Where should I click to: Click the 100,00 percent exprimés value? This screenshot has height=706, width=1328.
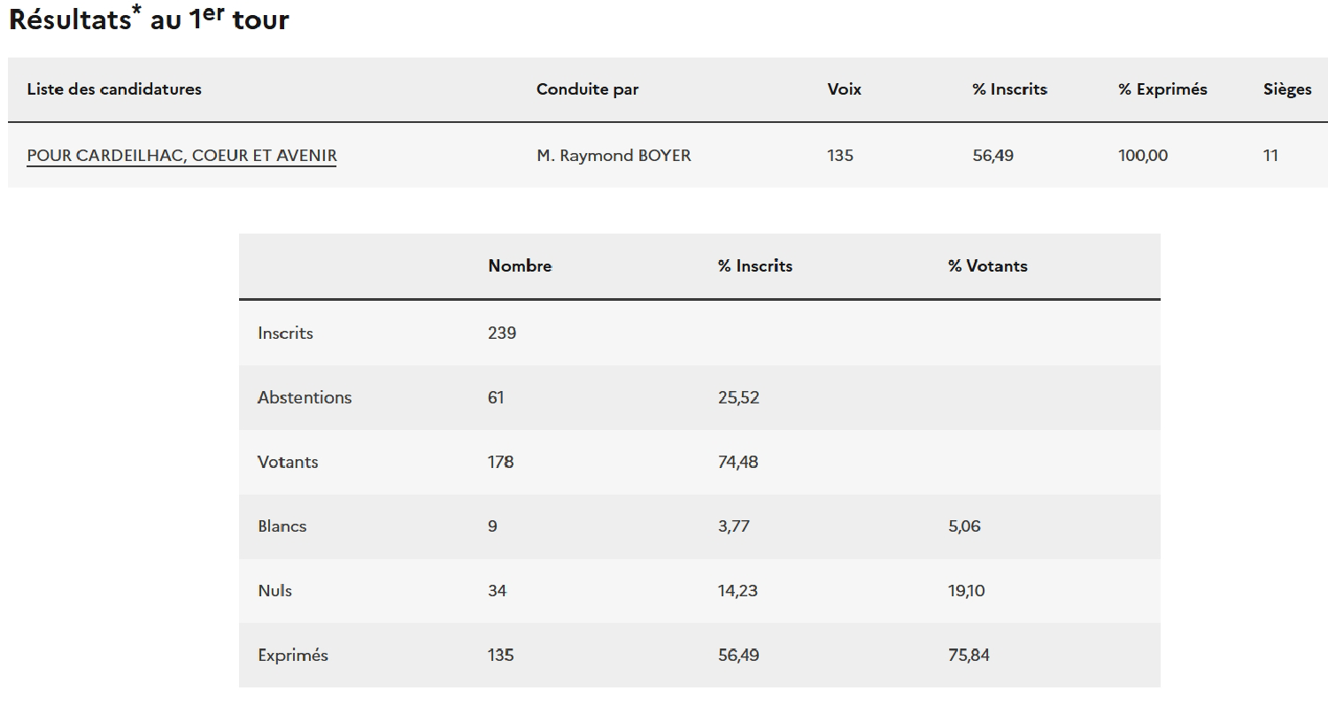coord(1142,156)
